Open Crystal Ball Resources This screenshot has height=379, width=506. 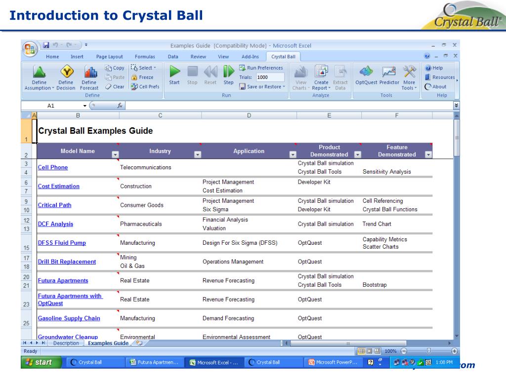pos(440,77)
